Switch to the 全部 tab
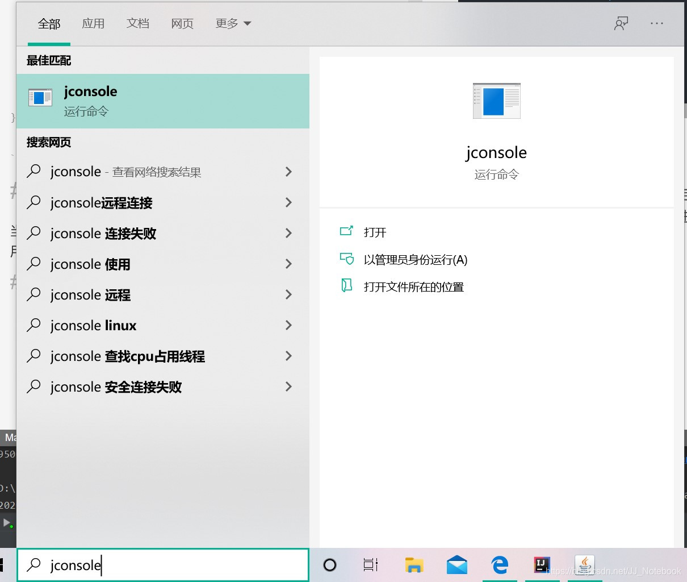This screenshot has width=687, height=582. [49, 24]
